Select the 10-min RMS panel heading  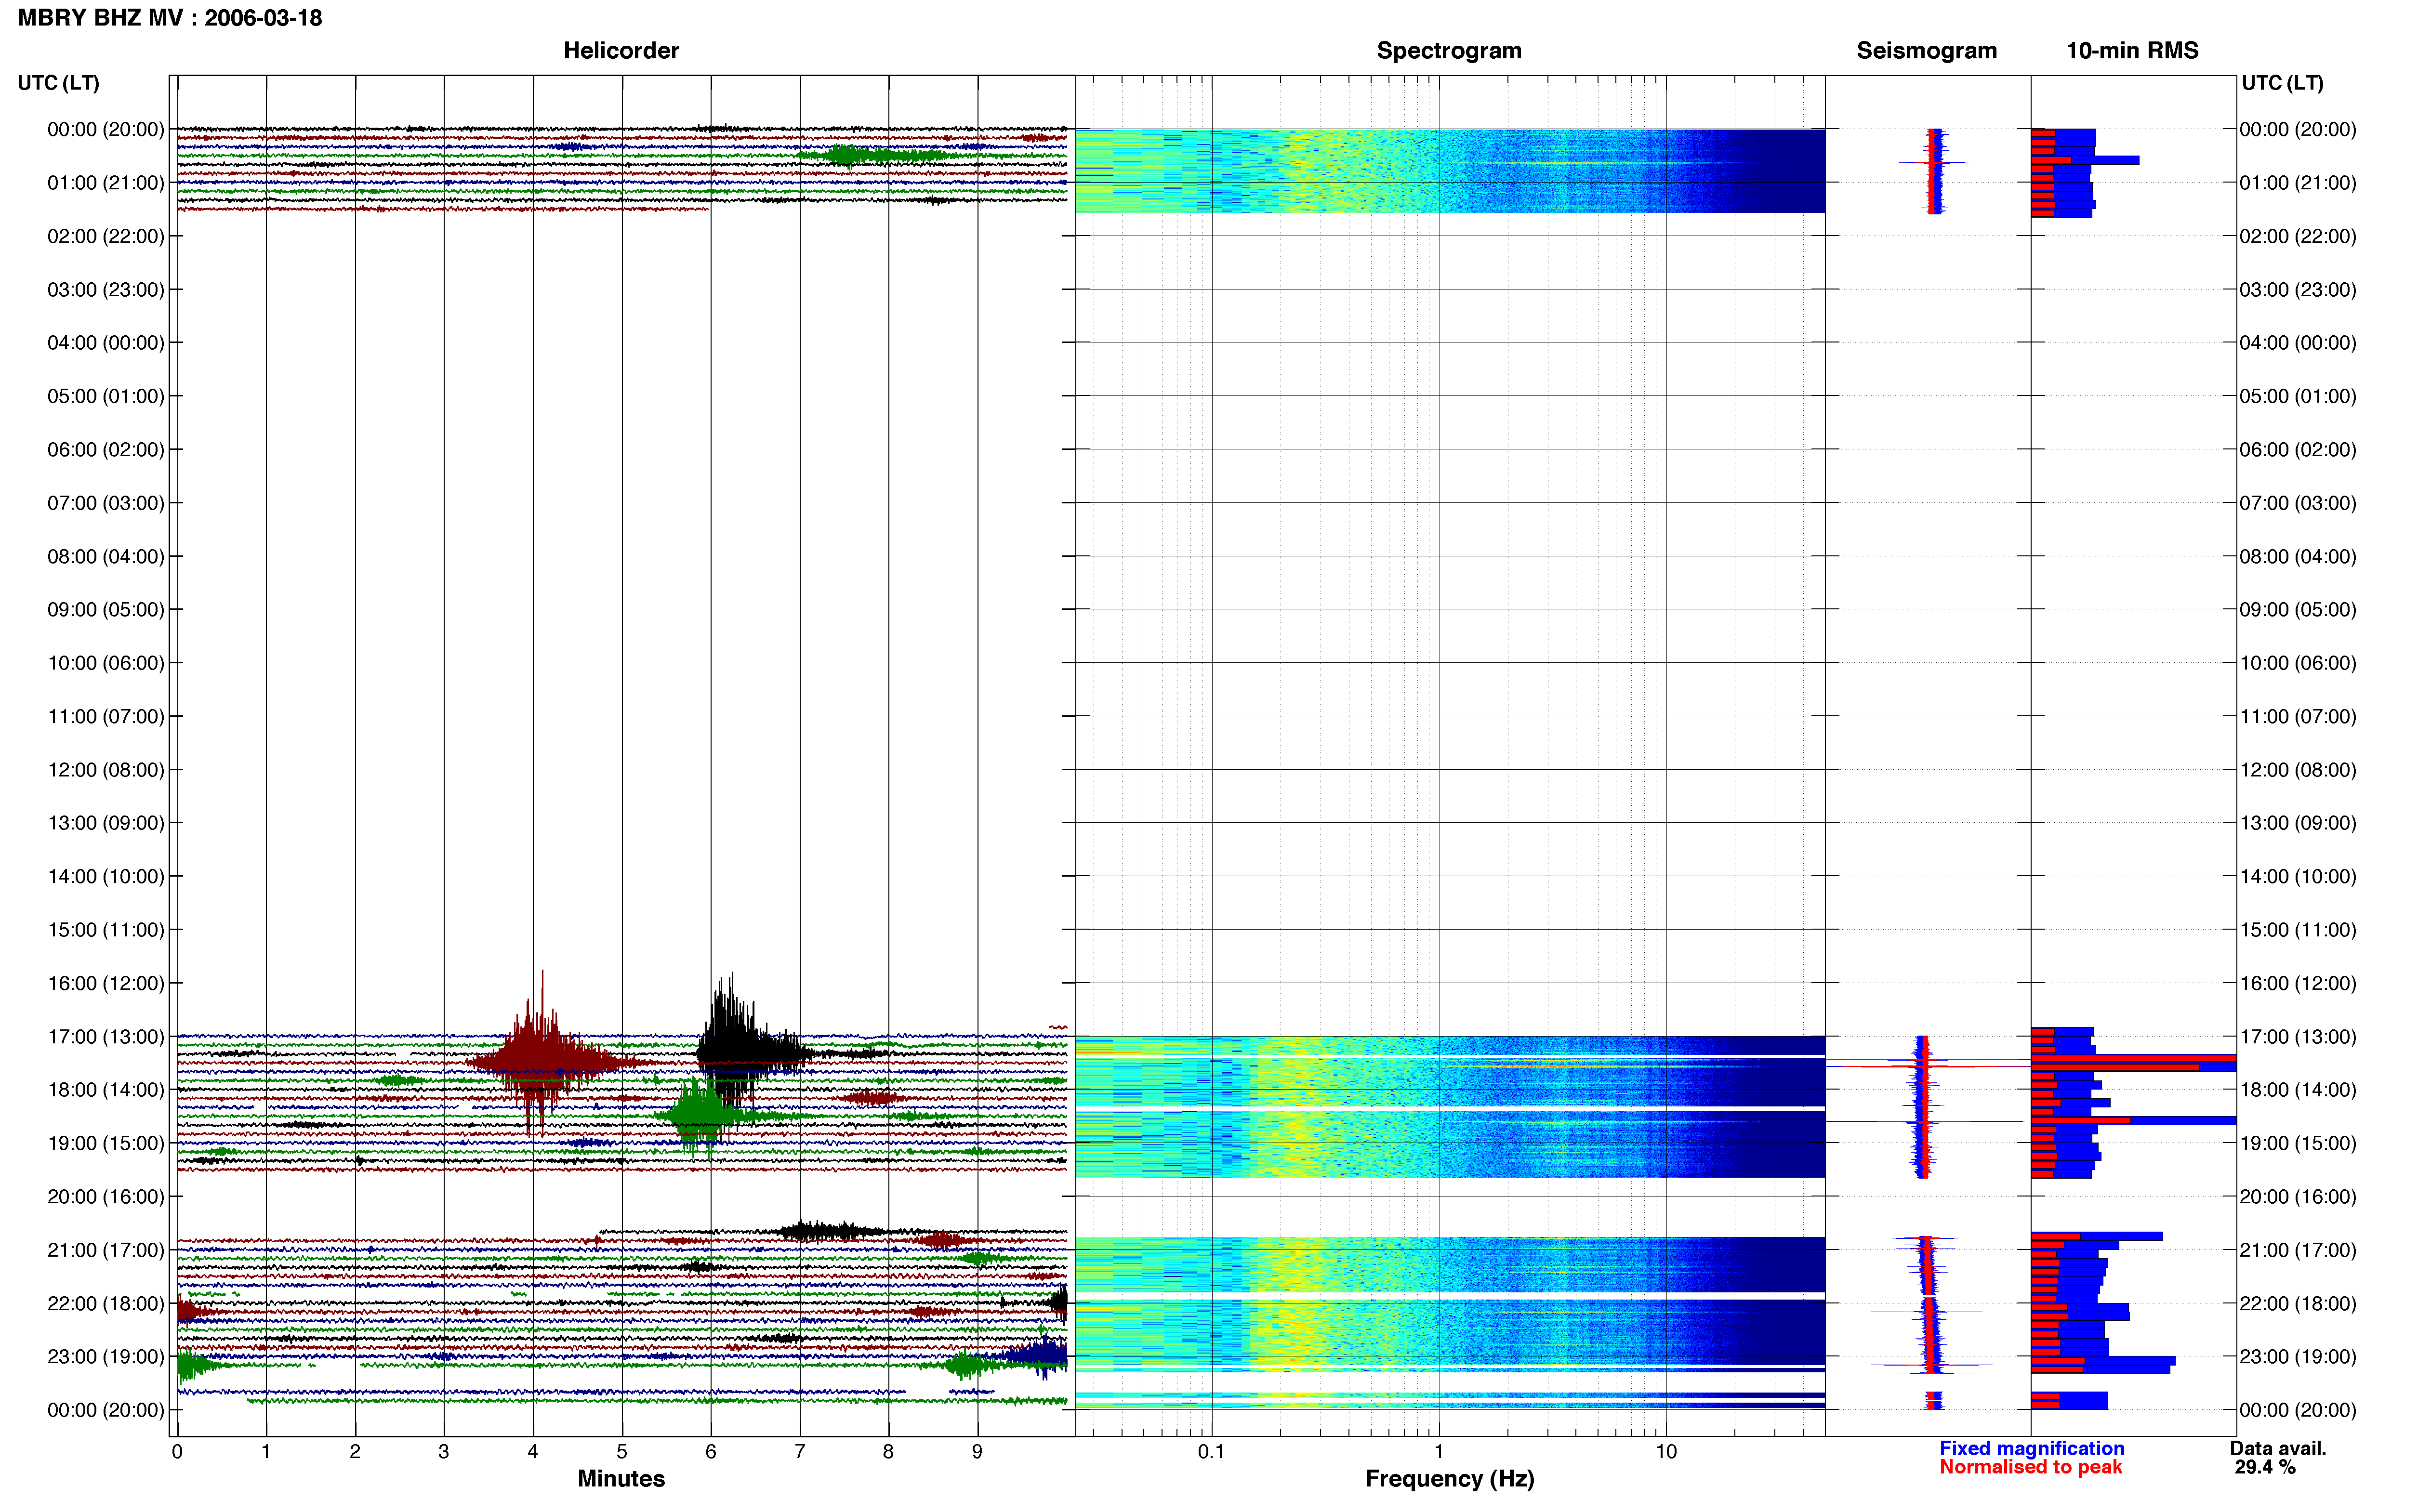tap(2132, 50)
